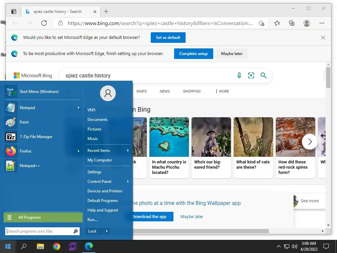Refresh the Bing page

point(44,23)
